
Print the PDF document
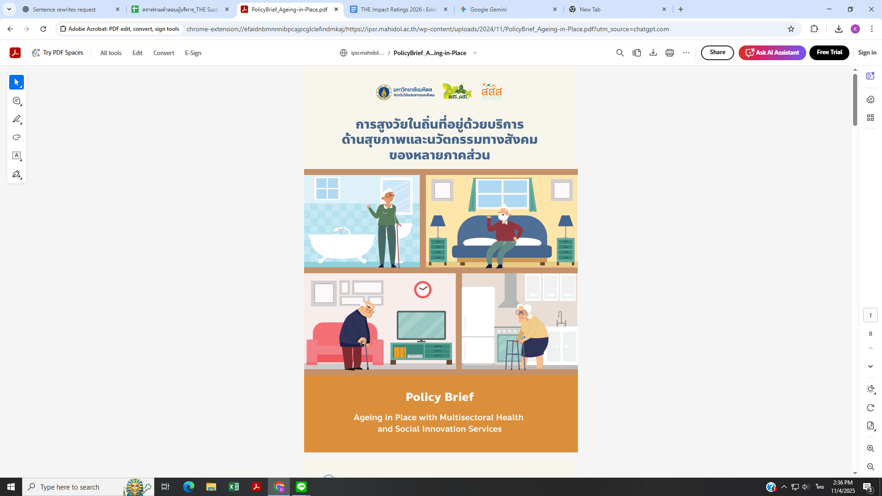click(x=669, y=53)
